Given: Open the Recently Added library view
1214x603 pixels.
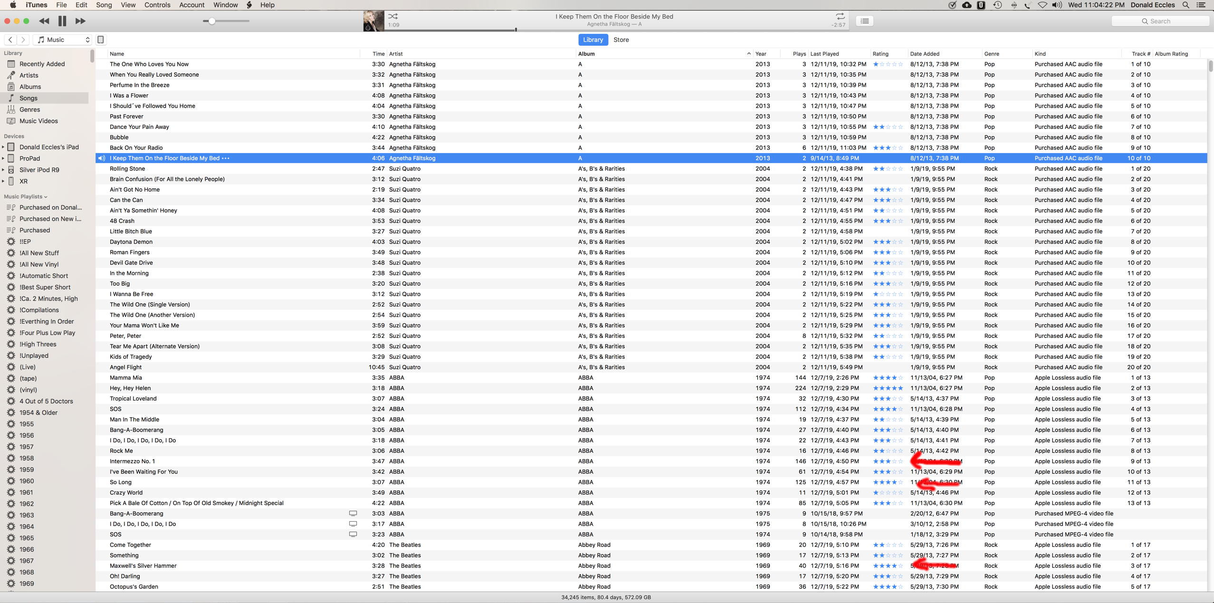Looking at the screenshot, I should point(42,64).
